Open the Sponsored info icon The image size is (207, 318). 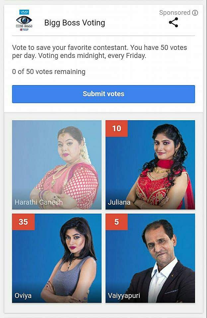[x=195, y=13]
